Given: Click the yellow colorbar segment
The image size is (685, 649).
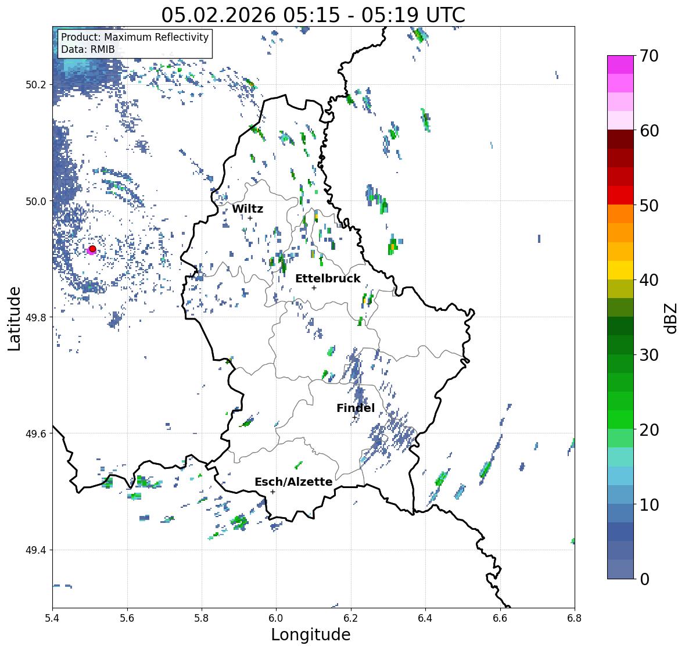Looking at the screenshot, I should point(621,270).
